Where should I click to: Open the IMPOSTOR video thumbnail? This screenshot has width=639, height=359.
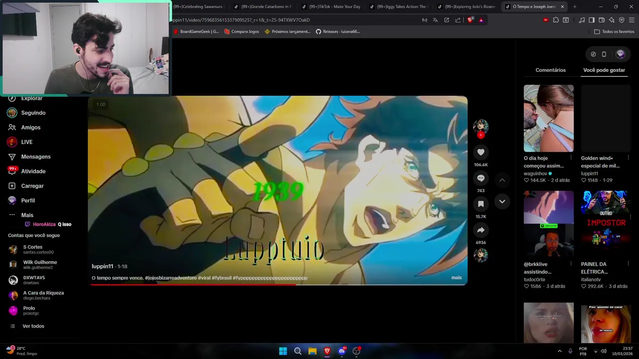606,224
